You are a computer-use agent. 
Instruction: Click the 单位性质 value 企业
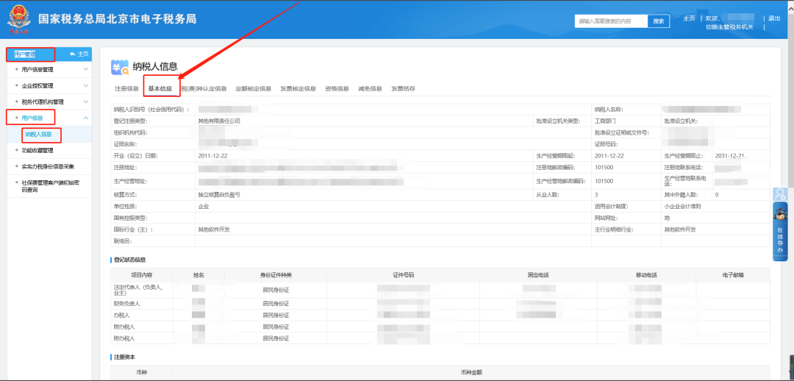(204, 206)
